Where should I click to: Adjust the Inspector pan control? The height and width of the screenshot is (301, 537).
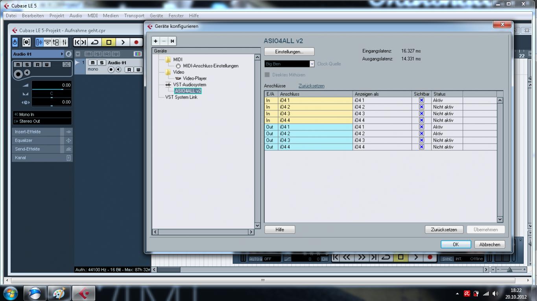(x=52, y=93)
